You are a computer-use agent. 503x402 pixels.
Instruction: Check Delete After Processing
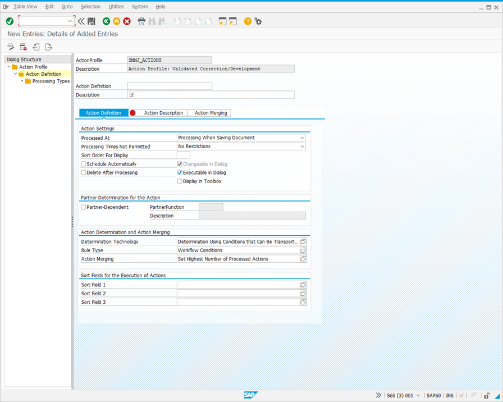83,172
